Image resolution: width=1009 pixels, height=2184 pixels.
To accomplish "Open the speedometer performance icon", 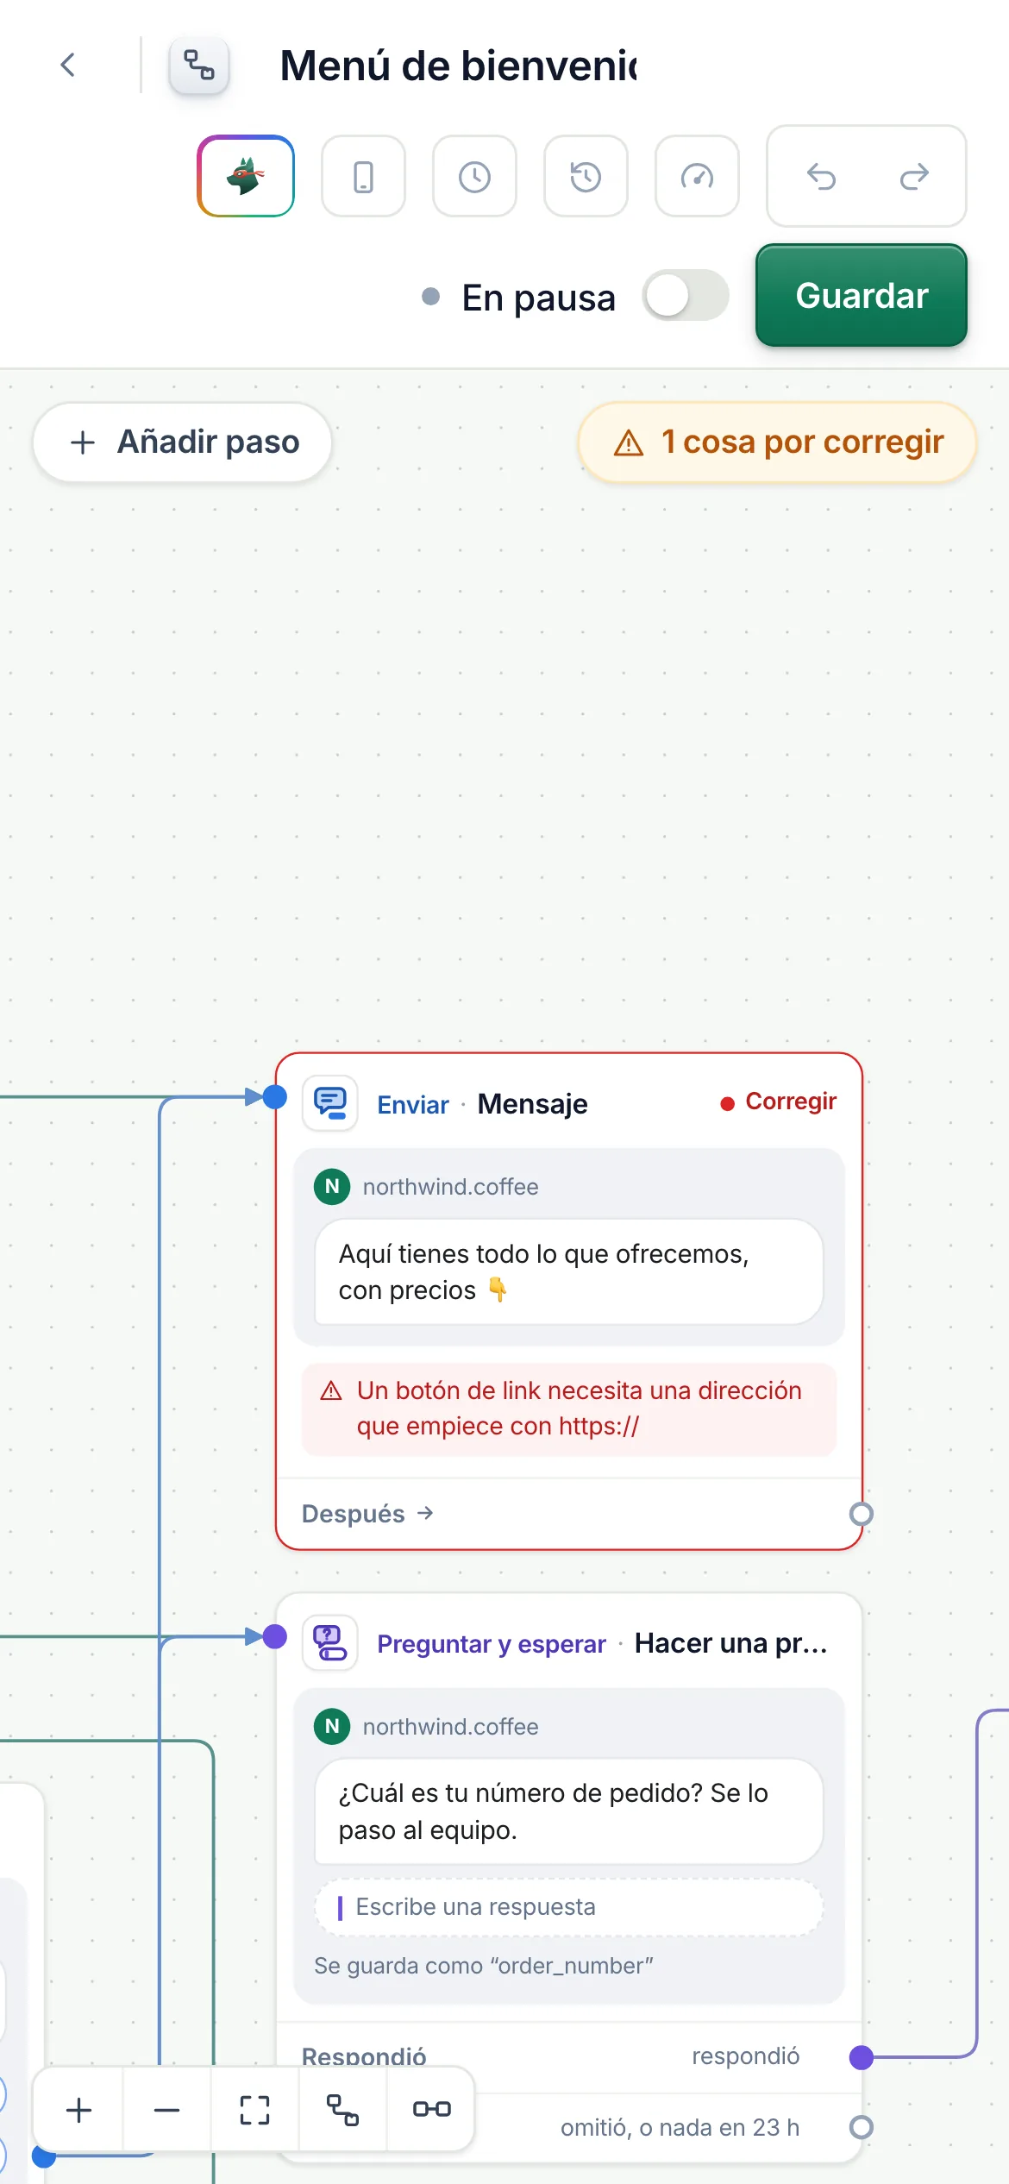I will 697,176.
